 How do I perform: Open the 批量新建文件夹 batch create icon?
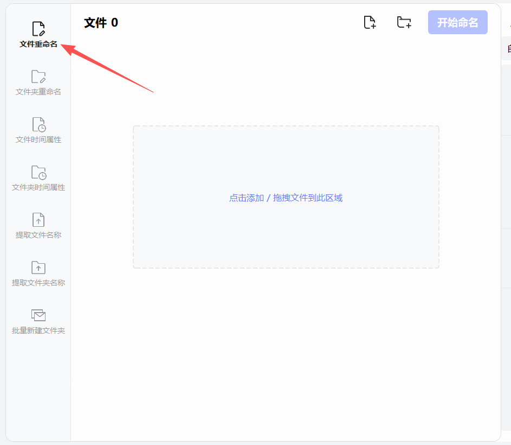38,315
